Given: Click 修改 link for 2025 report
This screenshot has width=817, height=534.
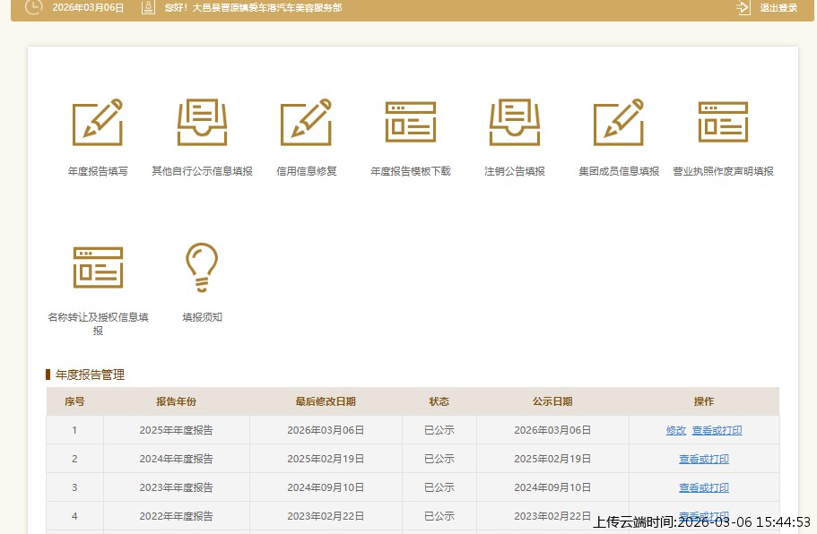Looking at the screenshot, I should pos(675,430).
